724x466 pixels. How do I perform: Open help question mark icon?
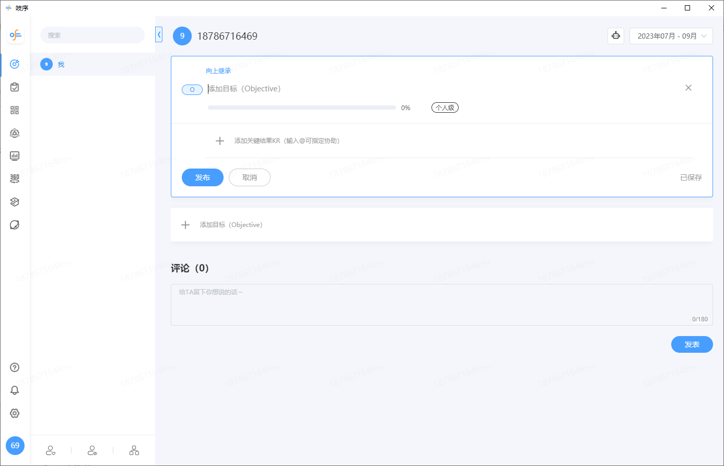click(x=15, y=367)
